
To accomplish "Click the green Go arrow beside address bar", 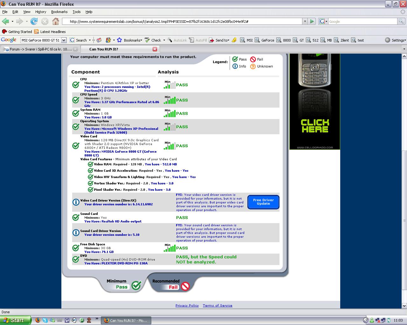I will [x=312, y=21].
